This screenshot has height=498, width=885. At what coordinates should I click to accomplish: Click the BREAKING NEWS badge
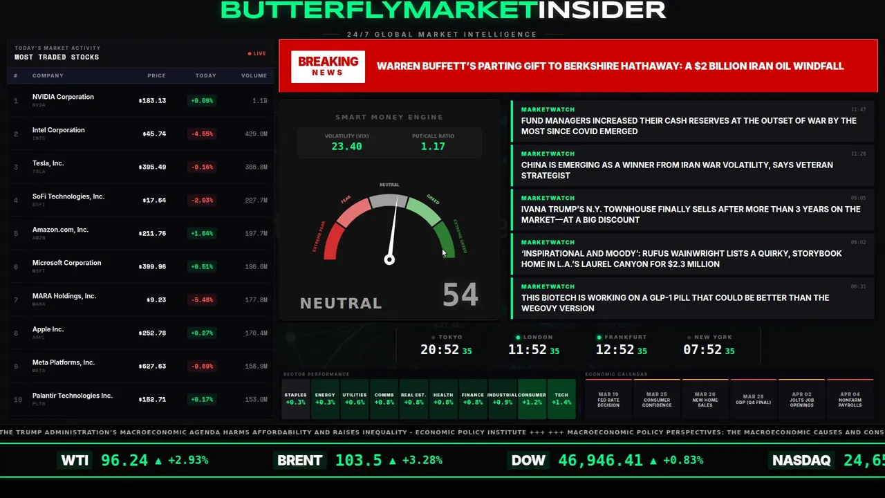[x=328, y=66]
